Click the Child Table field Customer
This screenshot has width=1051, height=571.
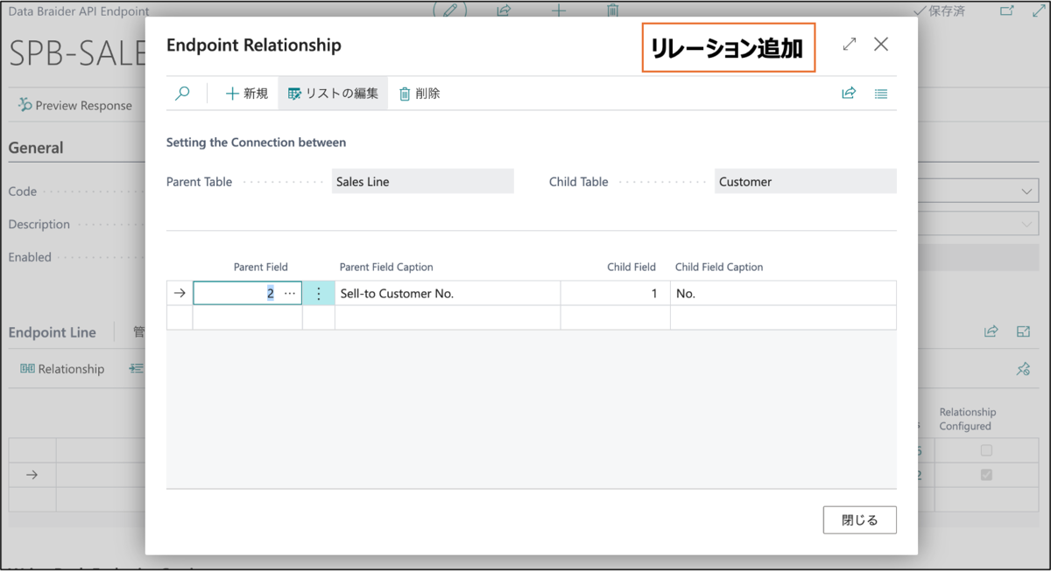click(x=806, y=182)
